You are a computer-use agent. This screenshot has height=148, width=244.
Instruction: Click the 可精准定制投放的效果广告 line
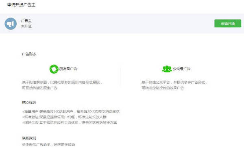click(x=163, y=88)
